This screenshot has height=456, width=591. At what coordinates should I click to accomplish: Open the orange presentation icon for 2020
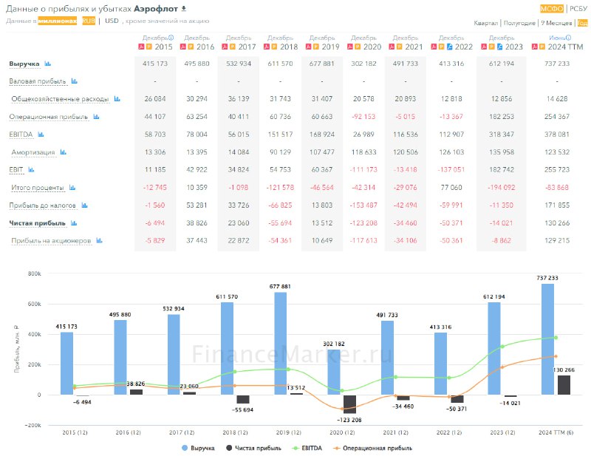point(358,47)
